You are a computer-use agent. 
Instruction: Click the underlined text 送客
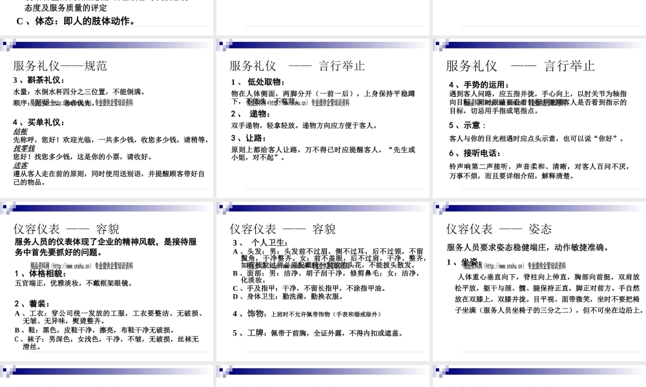[x=20, y=165]
